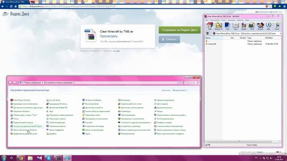Click the 'Скачать' download button

169,39
